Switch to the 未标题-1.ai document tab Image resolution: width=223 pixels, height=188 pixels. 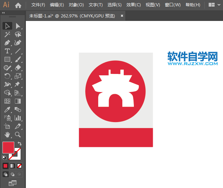point(72,16)
